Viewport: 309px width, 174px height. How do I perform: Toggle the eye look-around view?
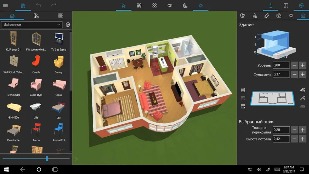point(170,5)
